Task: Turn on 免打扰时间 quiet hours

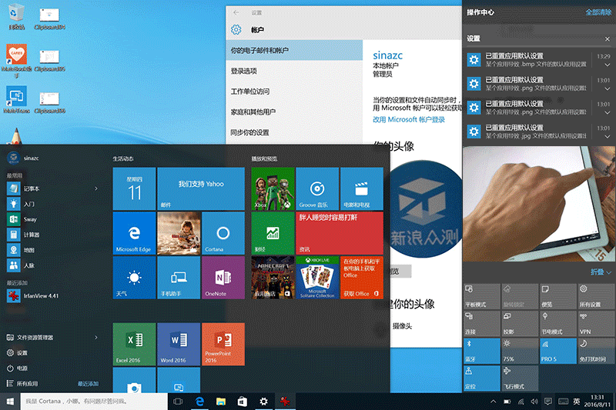Action: click(595, 350)
